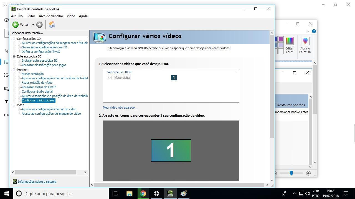Click Editar cores in Paint window
355x199 pixels.
(x=290, y=45)
